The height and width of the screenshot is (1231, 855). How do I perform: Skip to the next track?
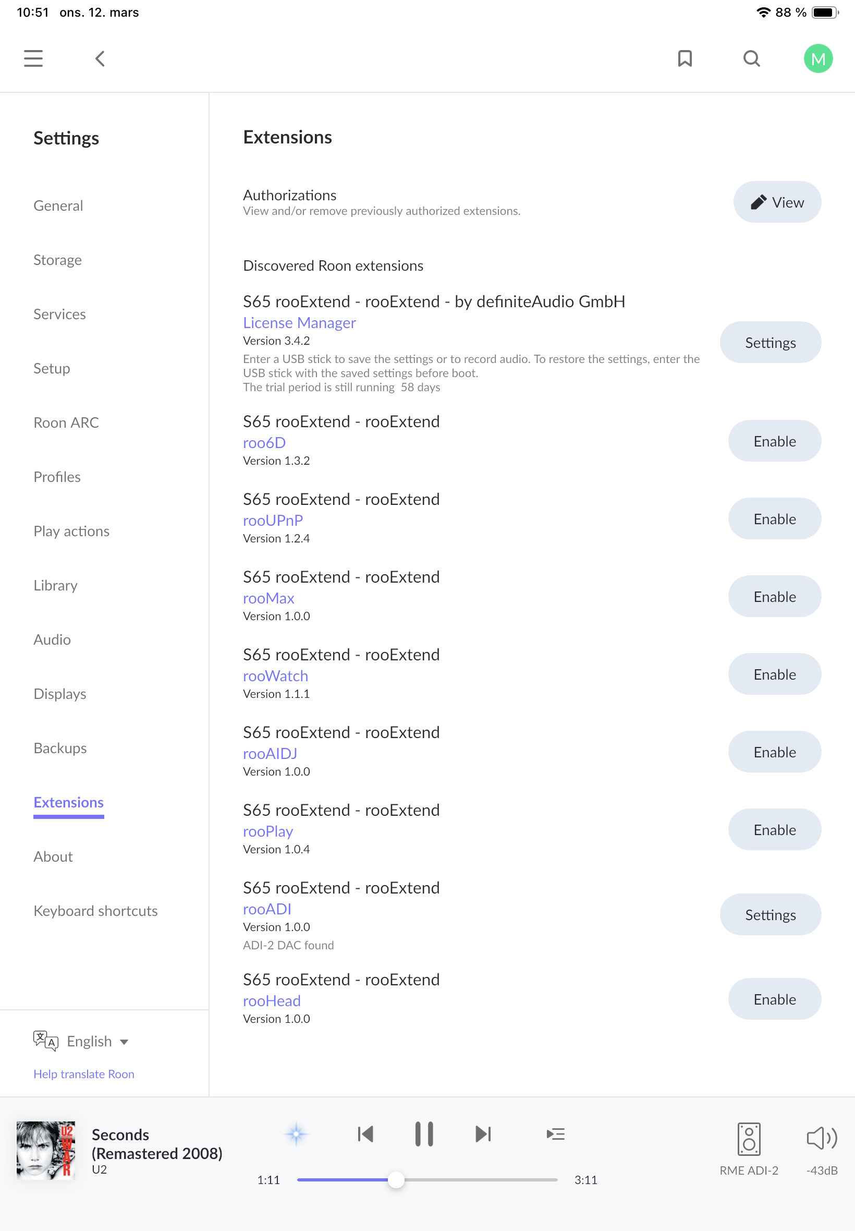(x=483, y=1134)
